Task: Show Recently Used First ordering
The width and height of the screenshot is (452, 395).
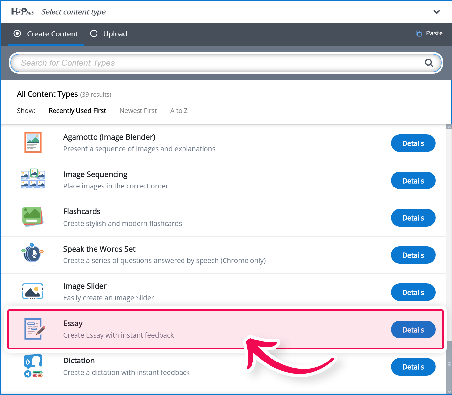Action: point(77,111)
